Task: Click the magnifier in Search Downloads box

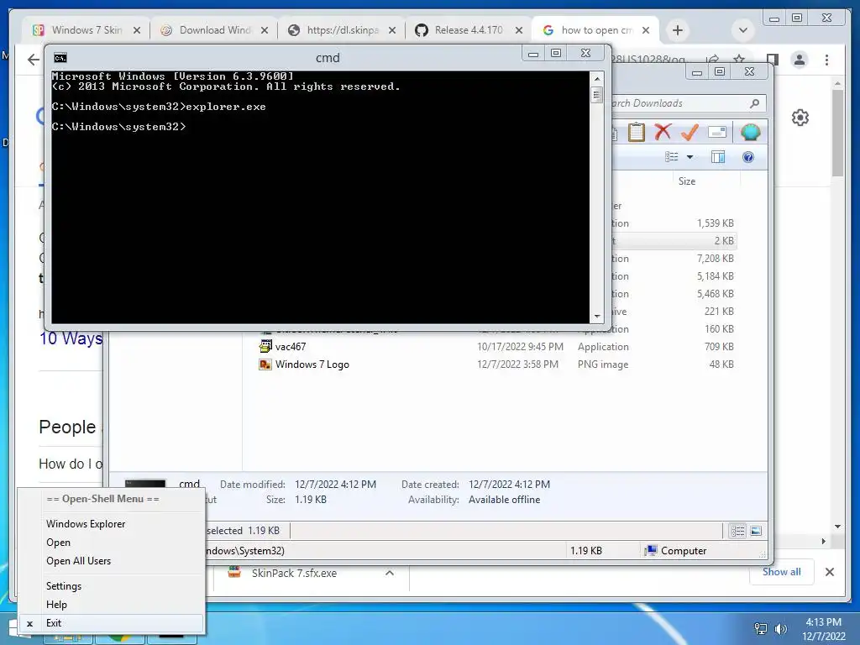Action: [x=755, y=103]
